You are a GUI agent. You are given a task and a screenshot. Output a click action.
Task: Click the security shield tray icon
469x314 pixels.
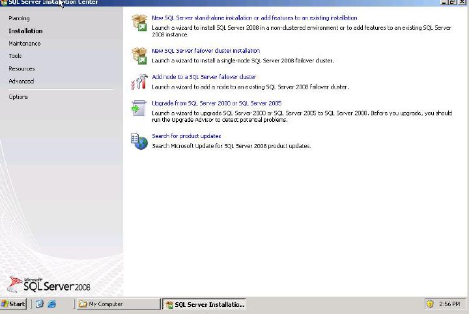[430, 304]
